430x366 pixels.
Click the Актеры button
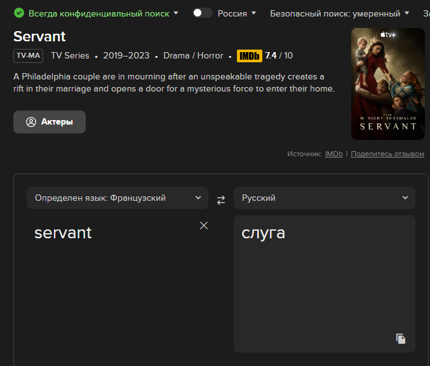[x=50, y=122]
